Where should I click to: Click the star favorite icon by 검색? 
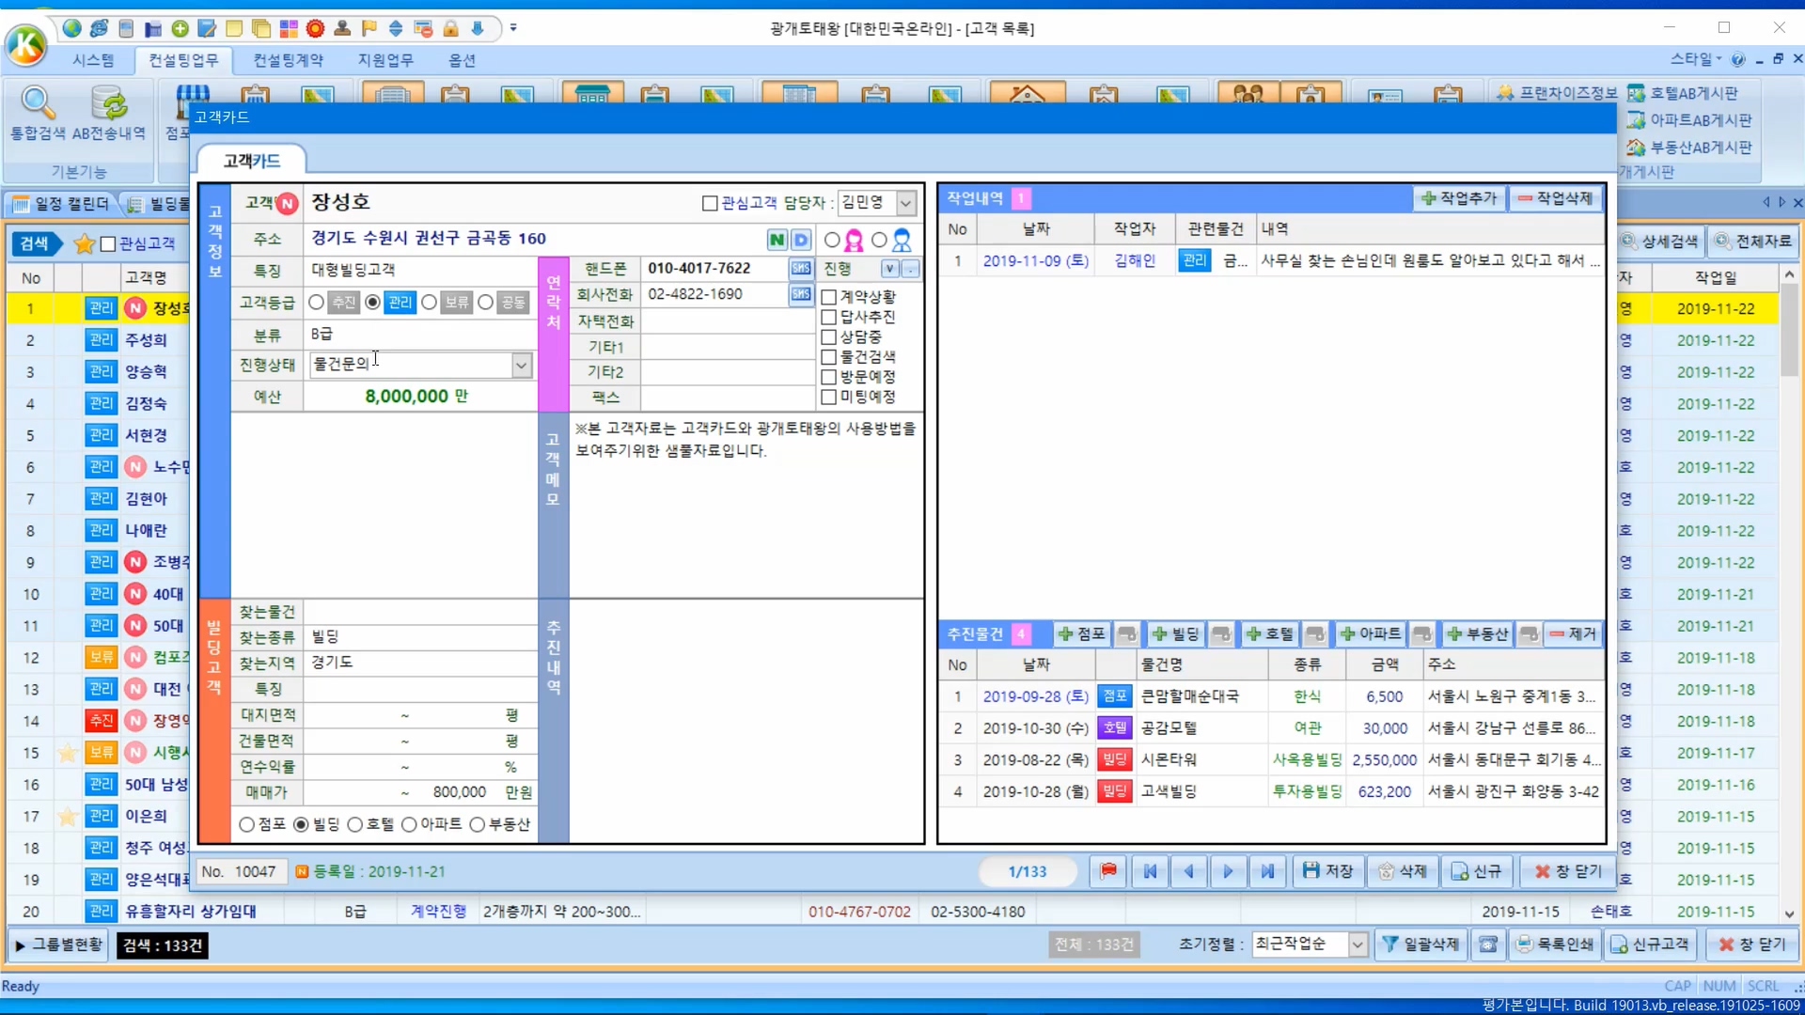pos(84,244)
